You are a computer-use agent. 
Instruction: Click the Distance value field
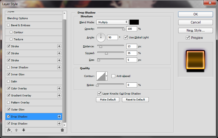click(x=131, y=46)
